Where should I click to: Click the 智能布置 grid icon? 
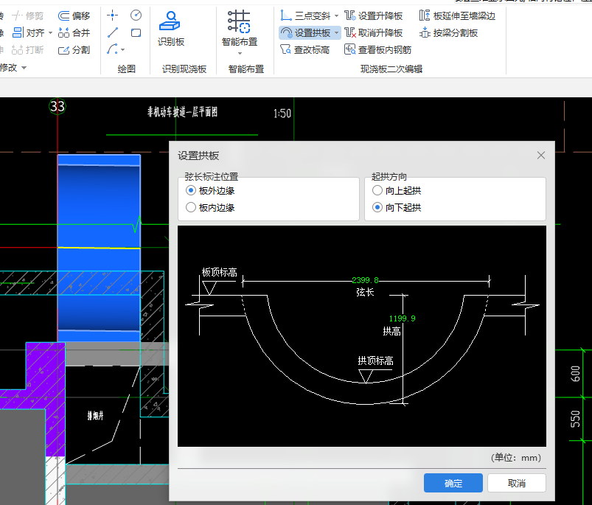click(239, 21)
